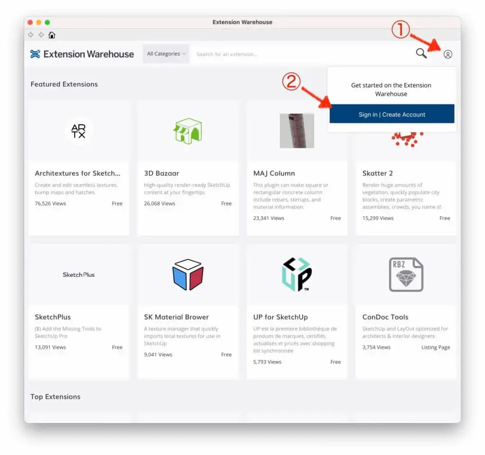This screenshot has width=485, height=455.
Task: Open the SketchPlus logo thumbnail
Action: 79,275
